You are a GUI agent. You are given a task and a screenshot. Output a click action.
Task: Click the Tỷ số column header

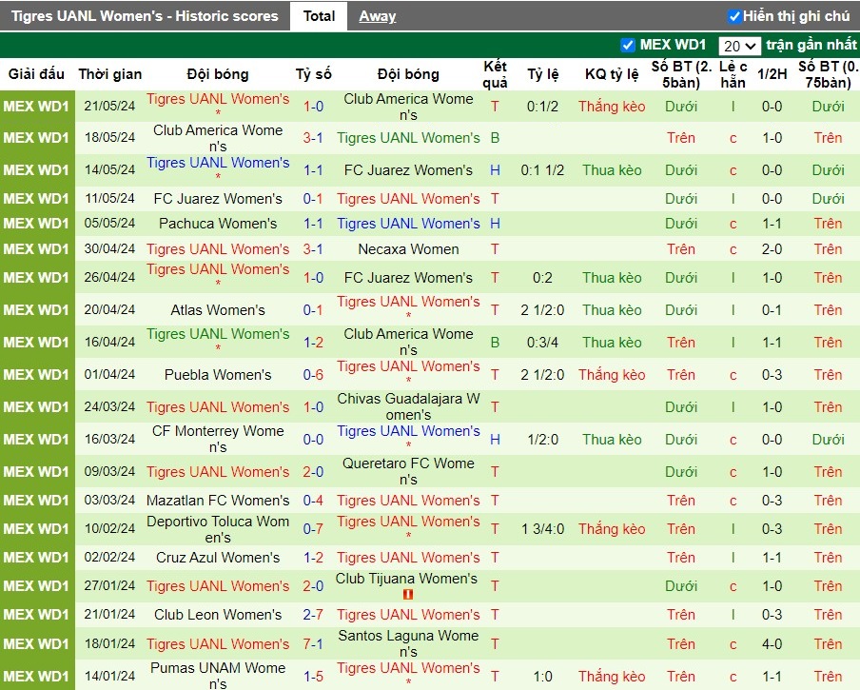point(314,74)
